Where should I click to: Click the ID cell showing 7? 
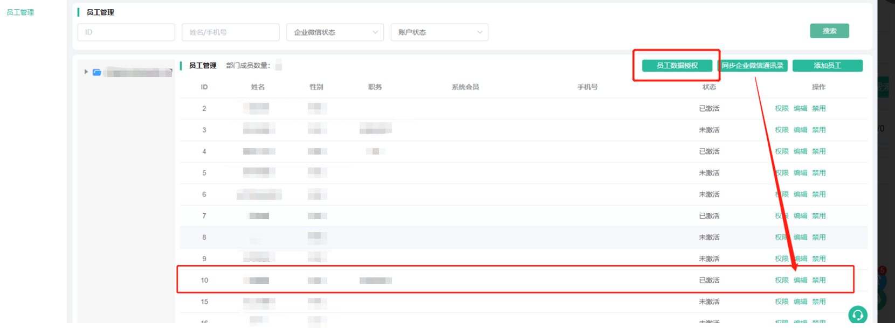[x=204, y=216]
